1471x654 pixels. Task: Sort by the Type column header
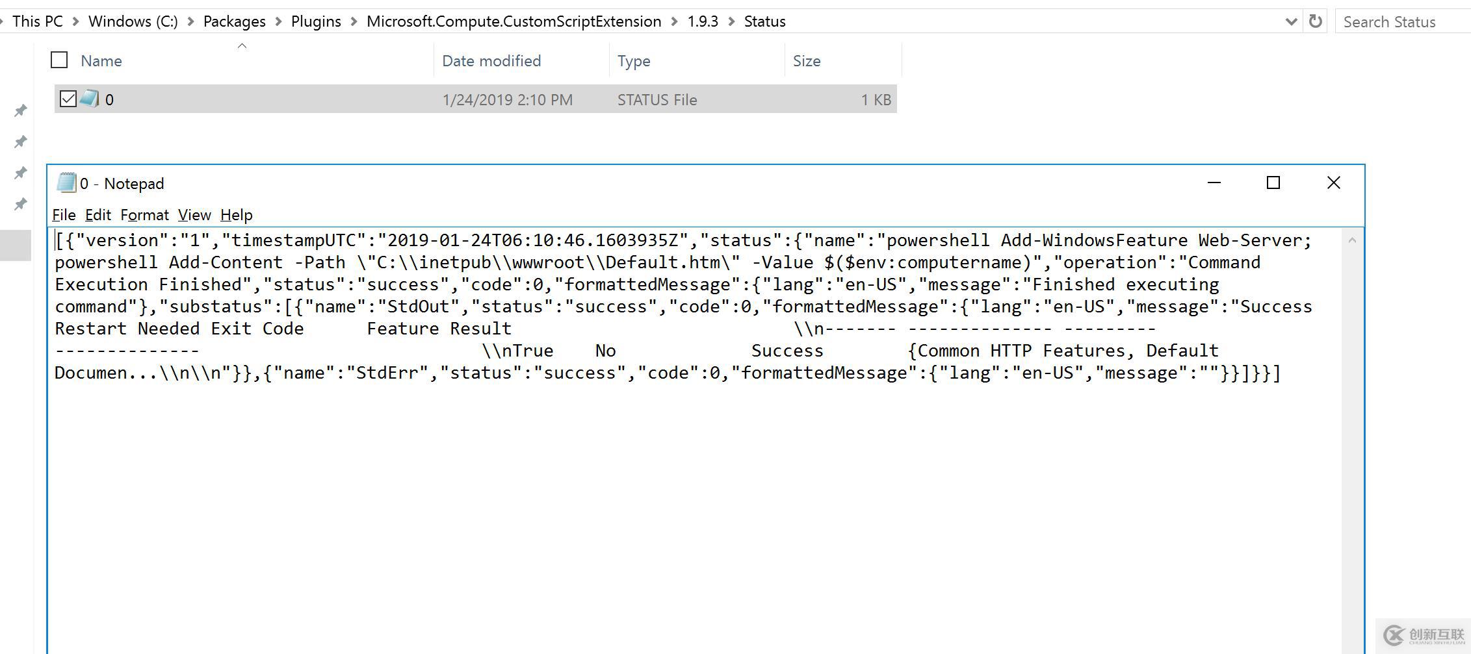click(634, 61)
